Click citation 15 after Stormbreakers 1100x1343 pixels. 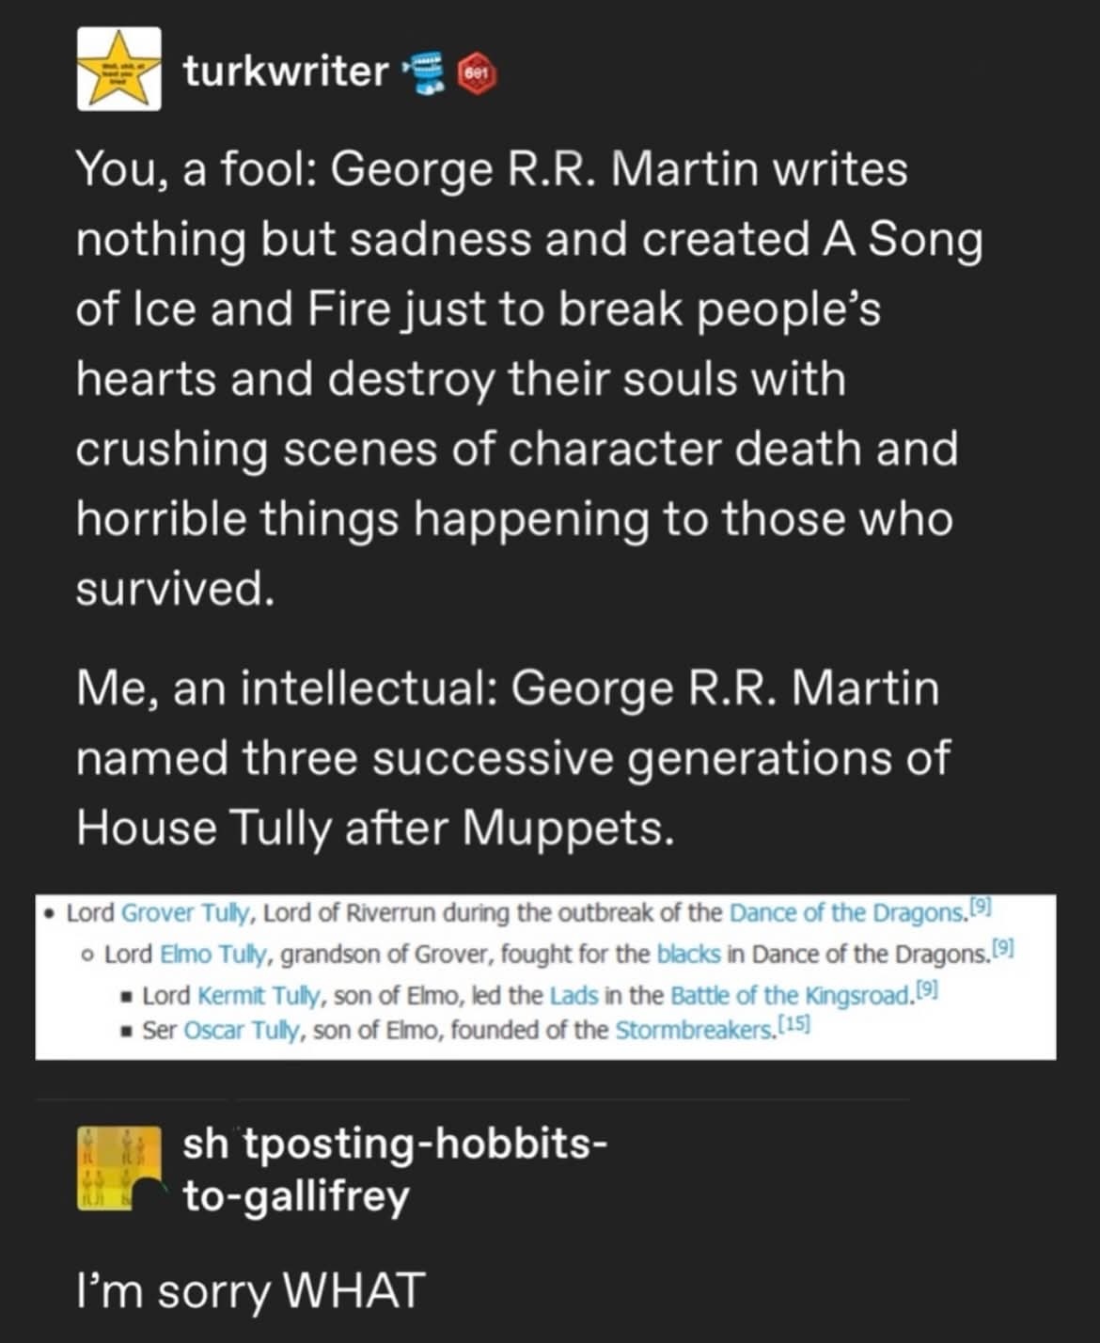point(794,1026)
